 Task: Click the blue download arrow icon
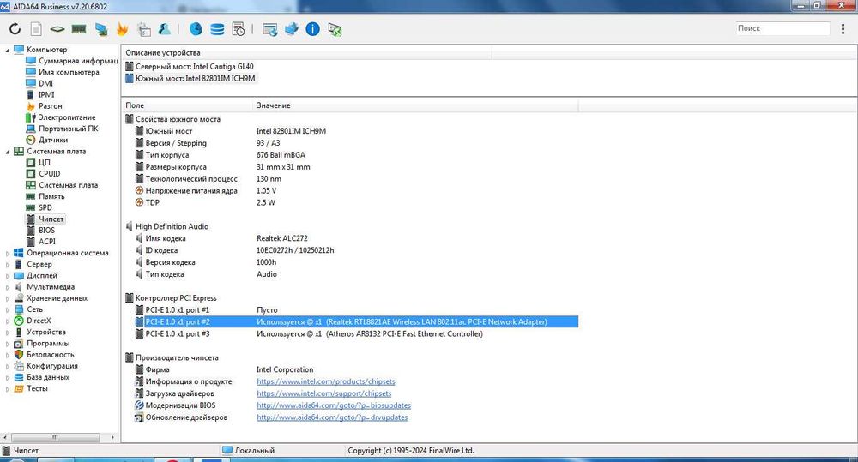(291, 29)
